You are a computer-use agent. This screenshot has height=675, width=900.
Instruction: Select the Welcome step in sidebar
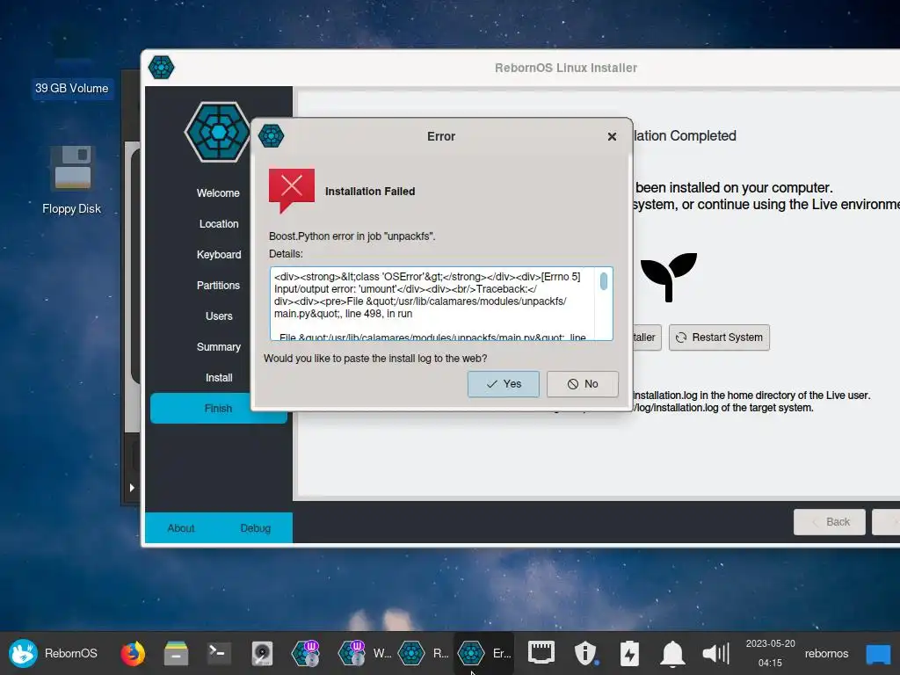(x=218, y=192)
